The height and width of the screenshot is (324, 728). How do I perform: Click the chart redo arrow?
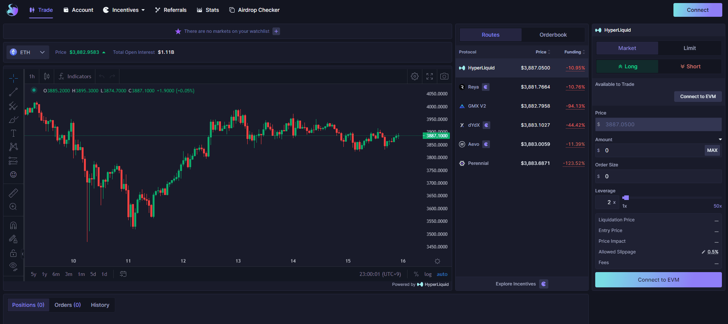pos(113,76)
